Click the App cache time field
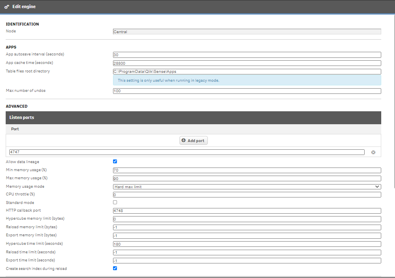 (x=247, y=63)
